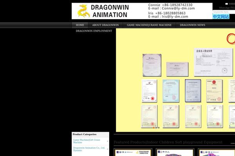This screenshot has height=156, width=235.
Task: Select the first orange carousel dot
Action: (x=154, y=128)
